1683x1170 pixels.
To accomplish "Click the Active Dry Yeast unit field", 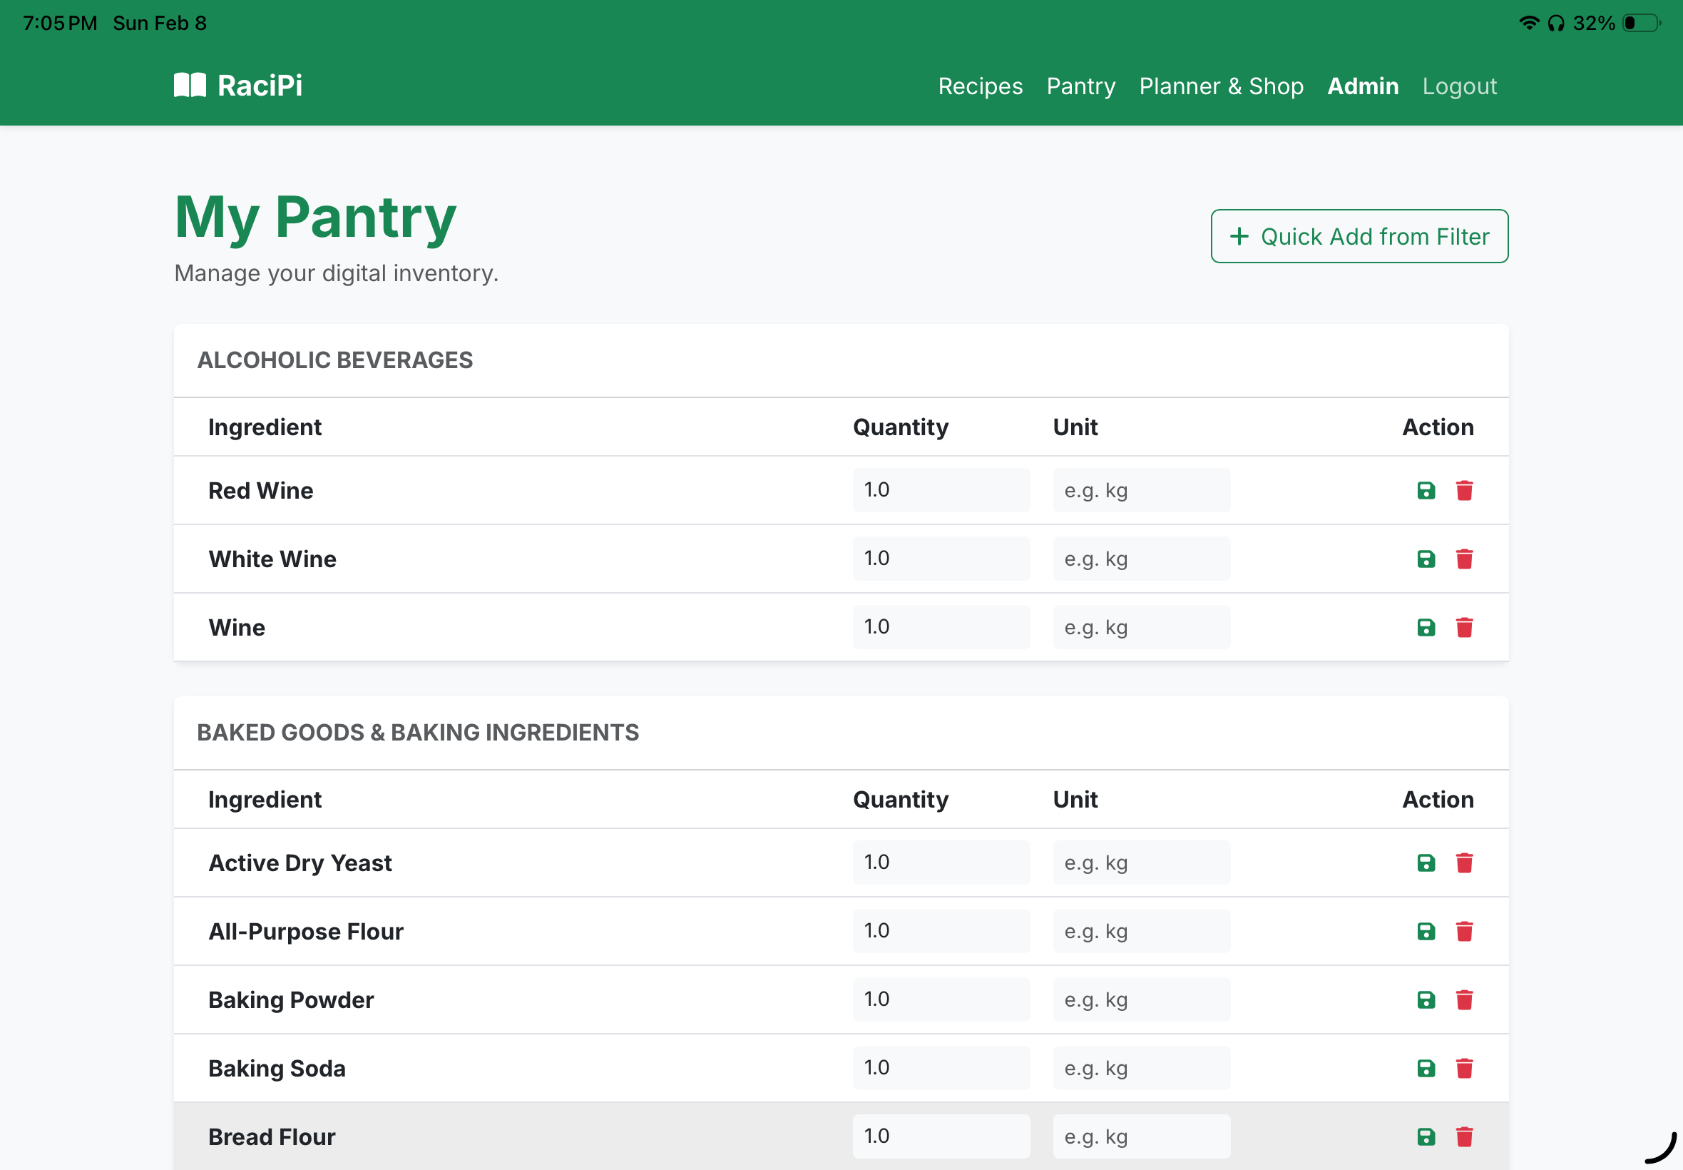I will pyautogui.click(x=1141, y=862).
